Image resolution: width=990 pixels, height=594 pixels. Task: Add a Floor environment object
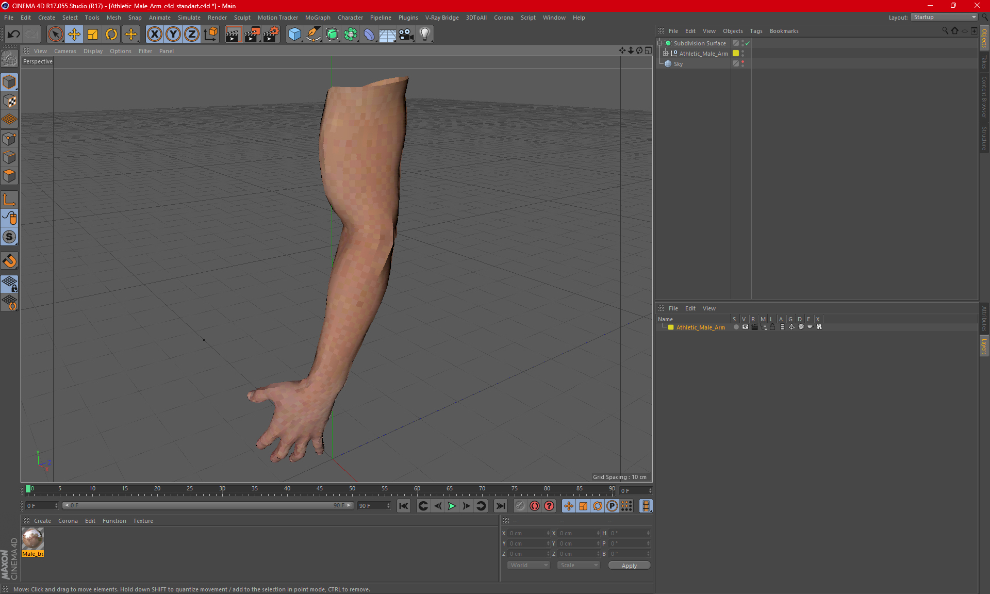(388, 35)
